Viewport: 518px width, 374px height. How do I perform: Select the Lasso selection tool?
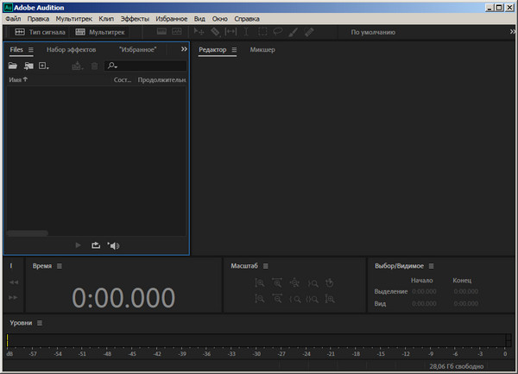click(x=277, y=32)
